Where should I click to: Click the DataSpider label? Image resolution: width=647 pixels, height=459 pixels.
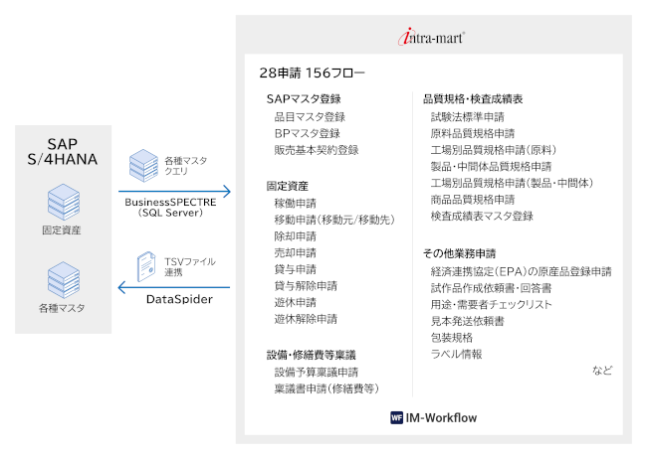click(x=179, y=299)
